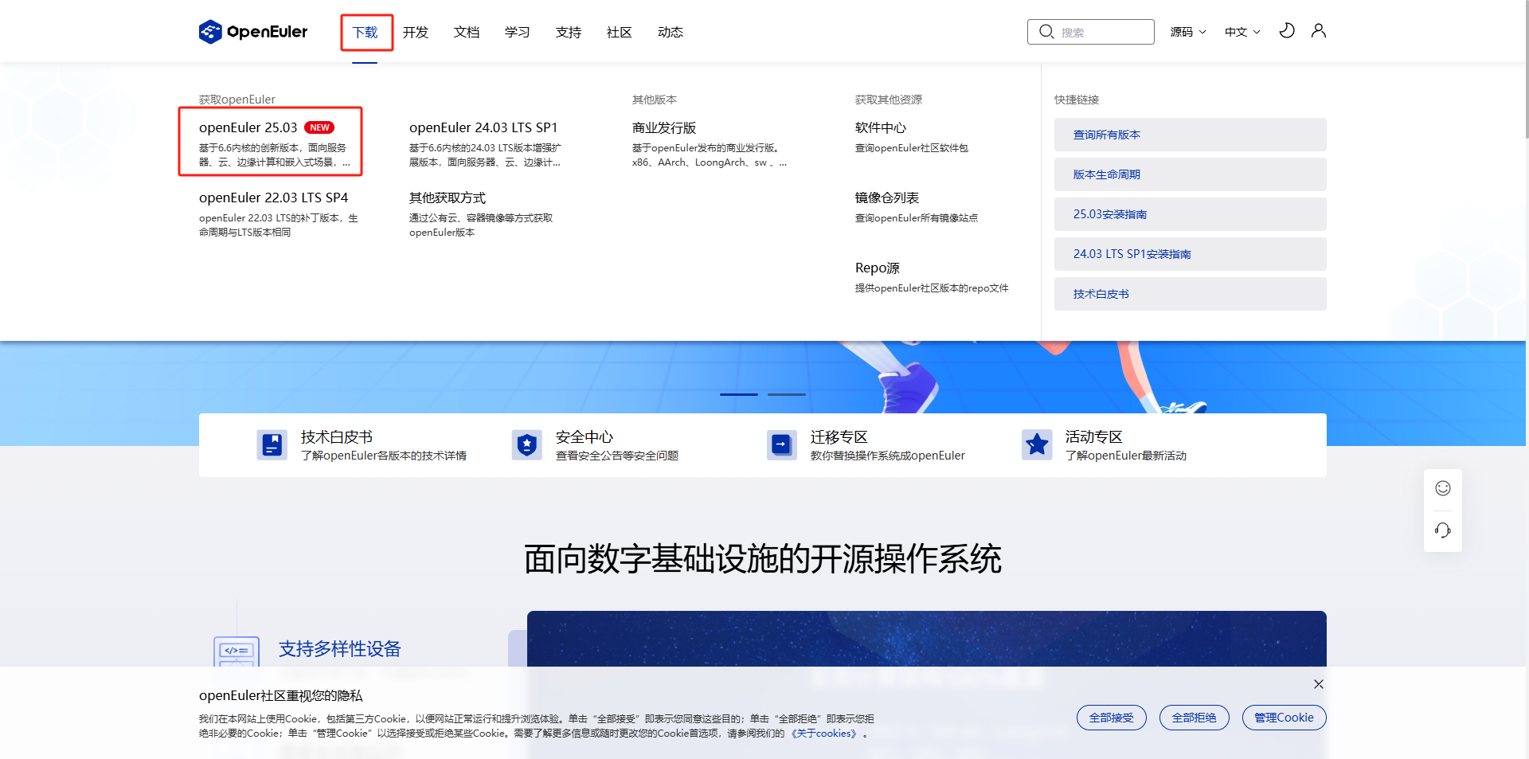This screenshot has width=1529, height=759.
Task: Click 版本生命周期 quick link
Action: [1191, 174]
